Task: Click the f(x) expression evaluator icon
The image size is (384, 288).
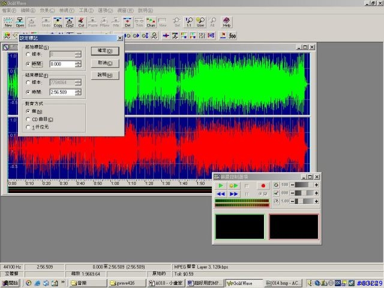Action: tap(232, 36)
